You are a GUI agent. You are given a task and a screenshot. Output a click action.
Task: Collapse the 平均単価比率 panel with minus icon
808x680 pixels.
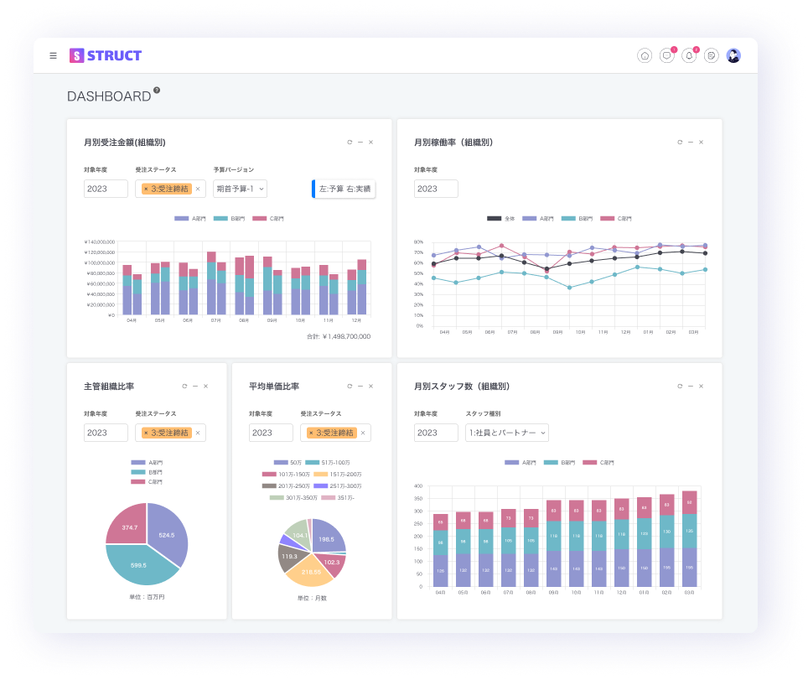click(360, 387)
